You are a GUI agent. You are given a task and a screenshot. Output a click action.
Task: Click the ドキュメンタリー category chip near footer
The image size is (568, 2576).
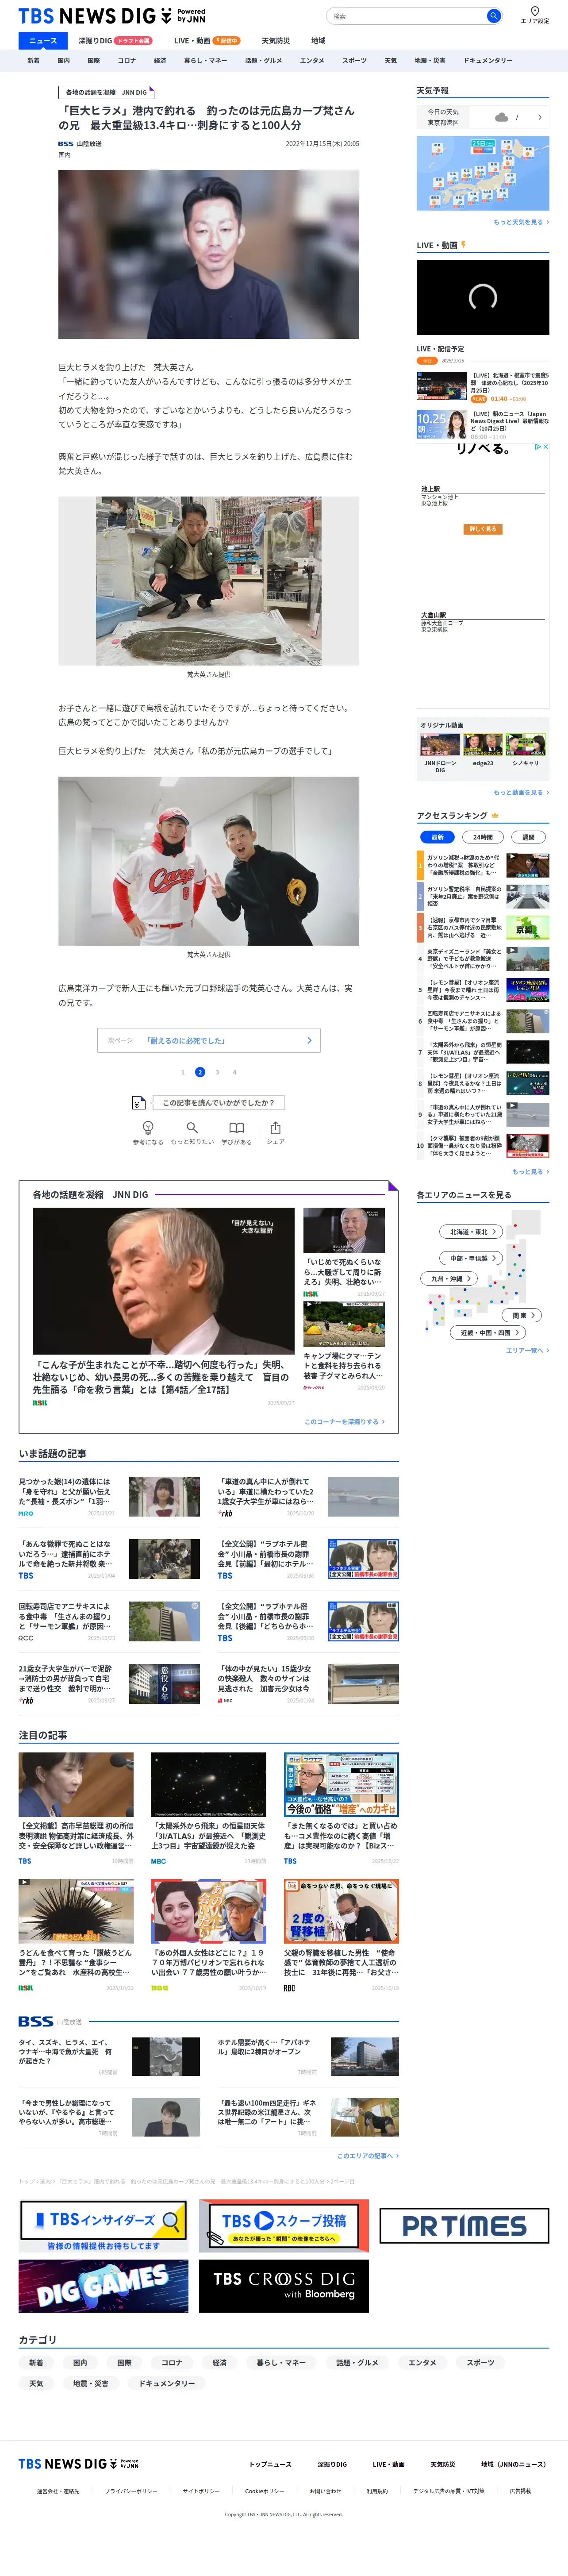coord(167,2383)
